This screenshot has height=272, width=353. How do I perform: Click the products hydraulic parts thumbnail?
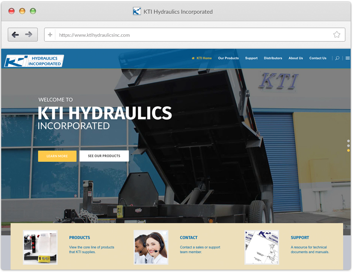40,247
